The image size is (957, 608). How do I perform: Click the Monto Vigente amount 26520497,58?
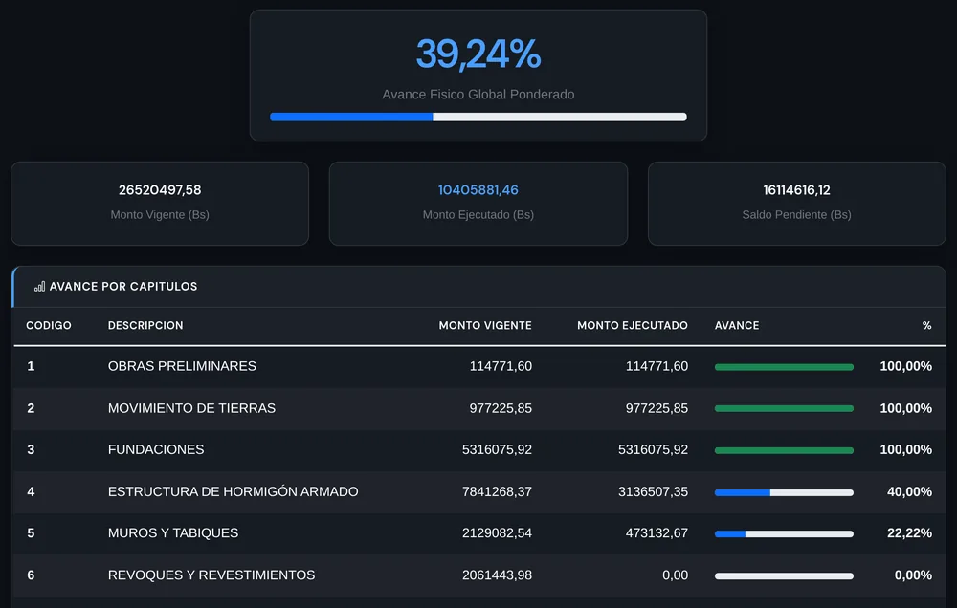160,190
